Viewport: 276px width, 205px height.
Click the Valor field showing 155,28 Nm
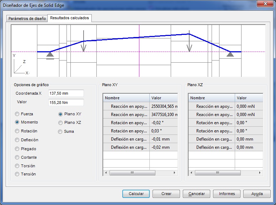pos(66,102)
